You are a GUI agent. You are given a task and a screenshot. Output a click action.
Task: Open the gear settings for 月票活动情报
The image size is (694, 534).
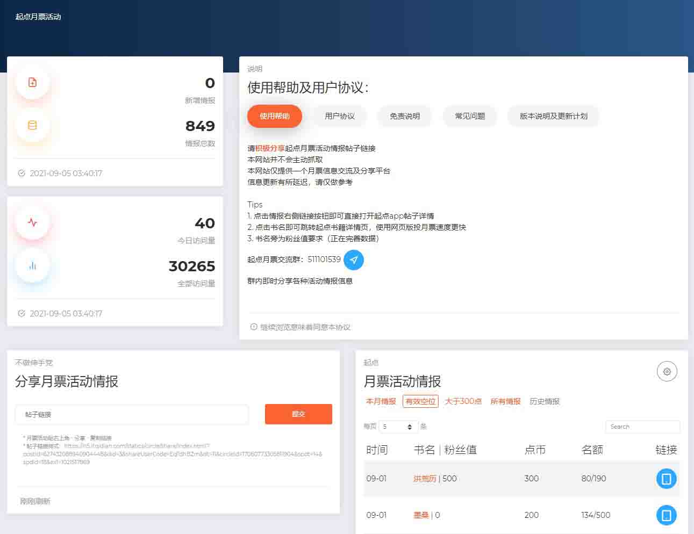(x=667, y=372)
